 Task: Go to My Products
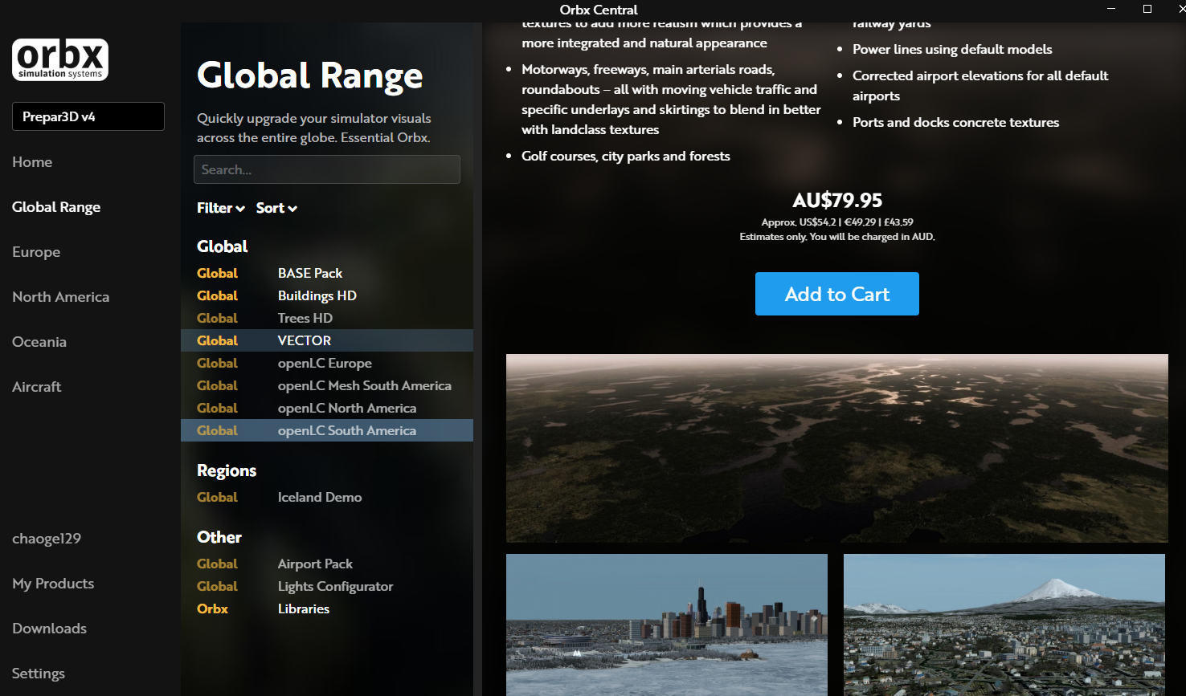pos(53,584)
